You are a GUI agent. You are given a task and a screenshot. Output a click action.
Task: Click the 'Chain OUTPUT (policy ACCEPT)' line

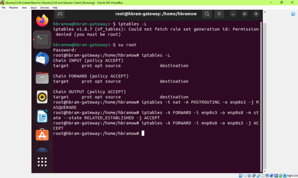90,92
